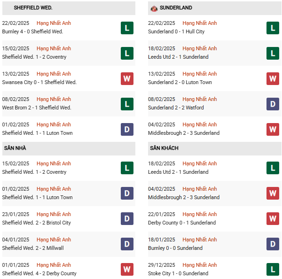Open the SHEFFIELD WED. team header

pyautogui.click(x=33, y=8)
